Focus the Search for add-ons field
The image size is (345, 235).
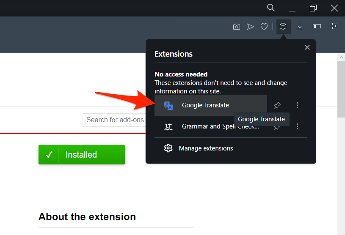click(x=114, y=120)
